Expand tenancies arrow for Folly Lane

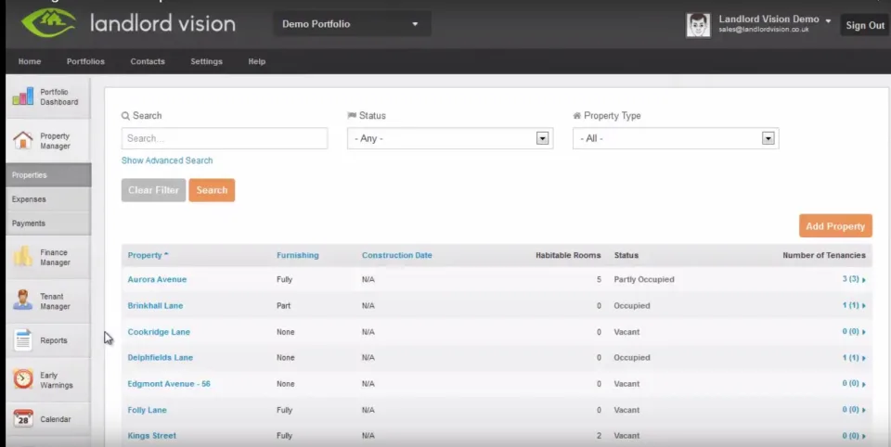(864, 410)
